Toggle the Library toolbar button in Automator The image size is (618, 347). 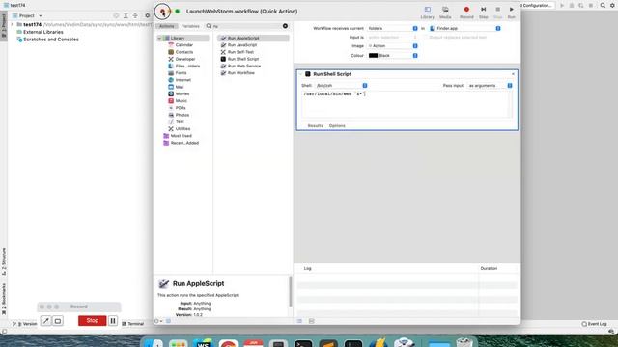(x=427, y=13)
